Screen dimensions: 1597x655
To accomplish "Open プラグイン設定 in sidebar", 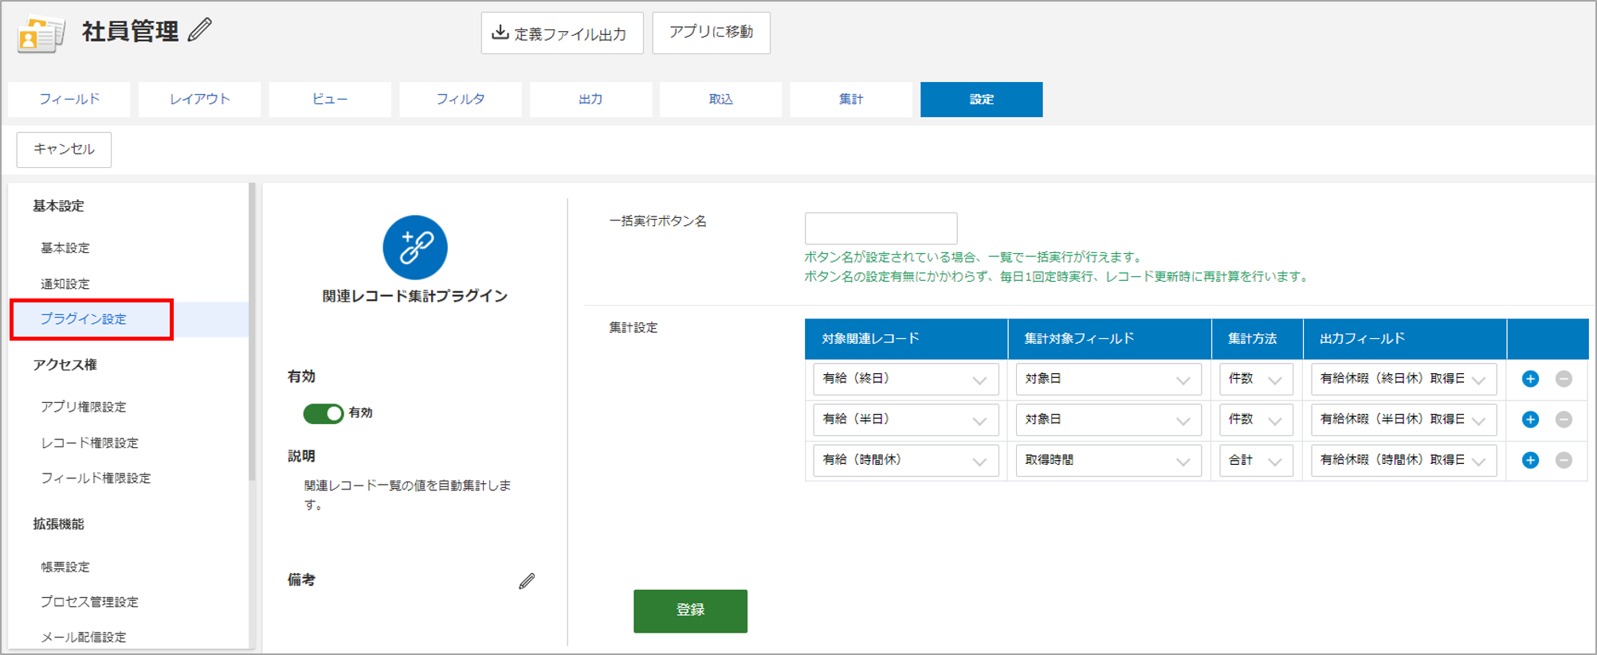I will (x=84, y=319).
